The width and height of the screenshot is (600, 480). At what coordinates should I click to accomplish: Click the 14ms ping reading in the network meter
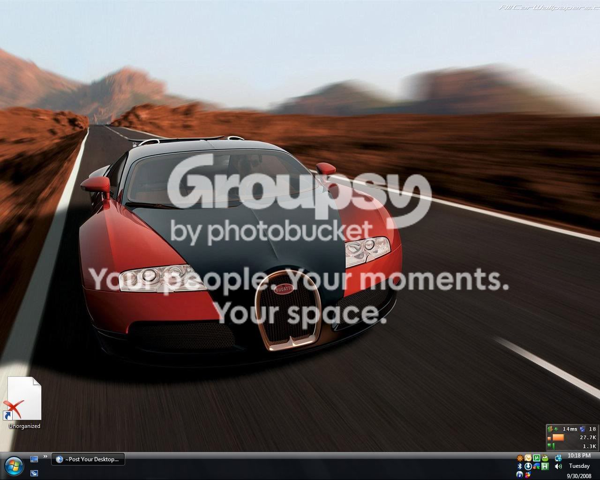(570, 429)
